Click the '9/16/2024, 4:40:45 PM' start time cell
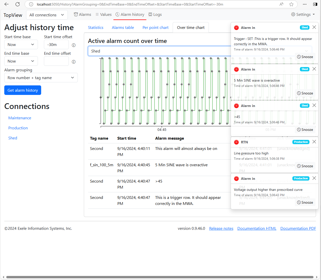Viewport: 321px width, 280px height. (134, 168)
